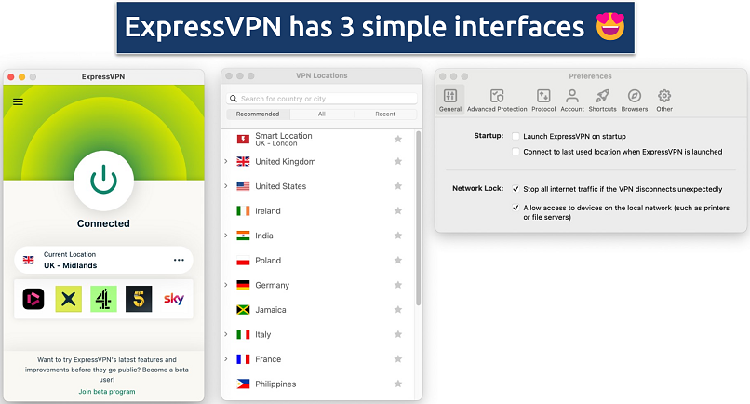750x404 pixels.
Task: Enable Launch ExpressVPN on startup
Action: pyautogui.click(x=516, y=137)
